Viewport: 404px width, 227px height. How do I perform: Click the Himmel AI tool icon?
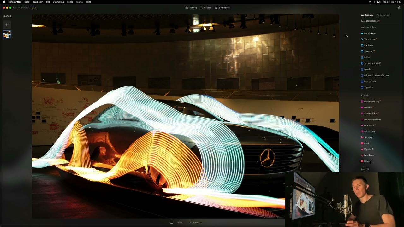(362, 108)
